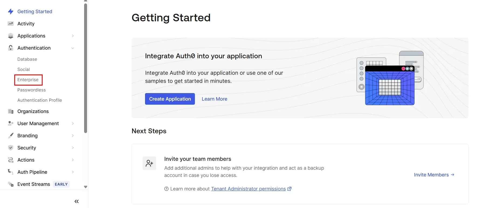Click the Create Application button

[x=170, y=99]
